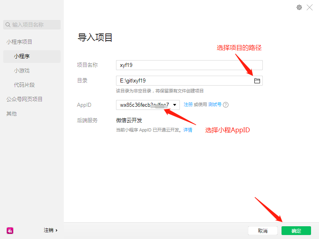
Task: Expand the AppID dropdown arrow
Action: pyautogui.click(x=175, y=105)
